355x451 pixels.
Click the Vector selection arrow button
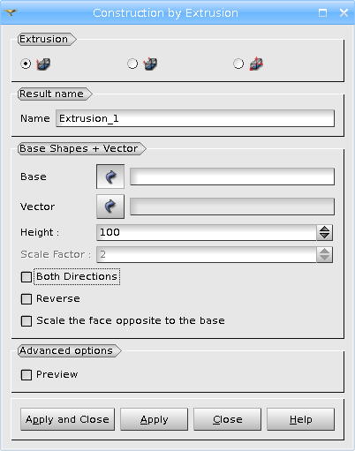pos(110,207)
